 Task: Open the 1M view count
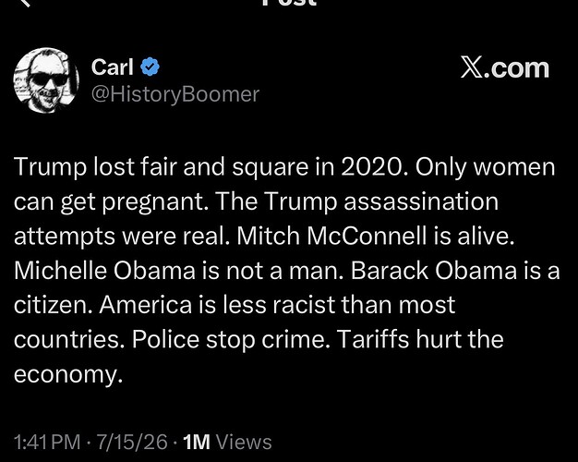(197, 442)
